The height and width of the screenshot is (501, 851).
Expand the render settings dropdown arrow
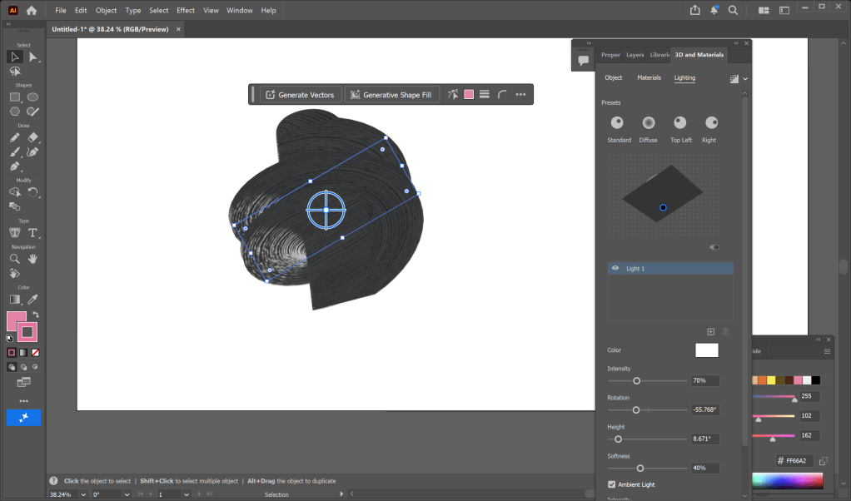click(x=745, y=79)
